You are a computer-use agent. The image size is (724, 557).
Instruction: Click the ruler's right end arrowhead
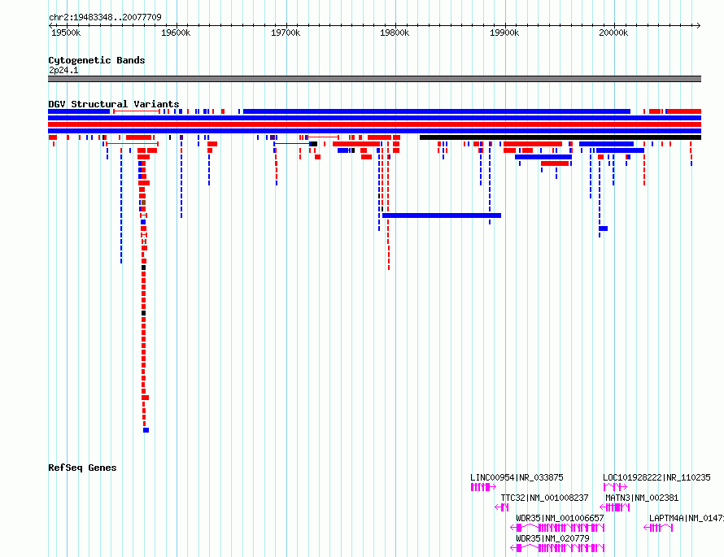tap(698, 26)
